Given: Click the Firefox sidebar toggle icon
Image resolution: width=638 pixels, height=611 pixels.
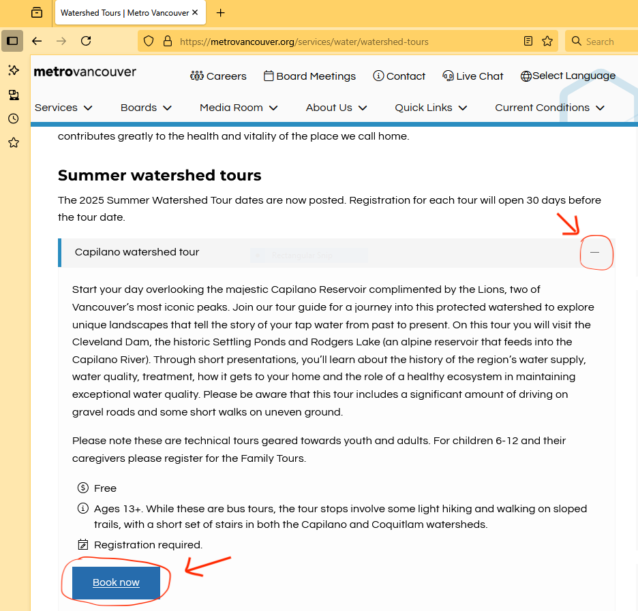Looking at the screenshot, I should pyautogui.click(x=12, y=41).
